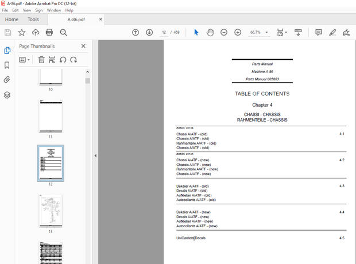Open the Edit menu
Viewport: 356px width, 264px height.
16,10
